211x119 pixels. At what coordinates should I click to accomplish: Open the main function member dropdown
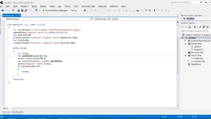178,19
